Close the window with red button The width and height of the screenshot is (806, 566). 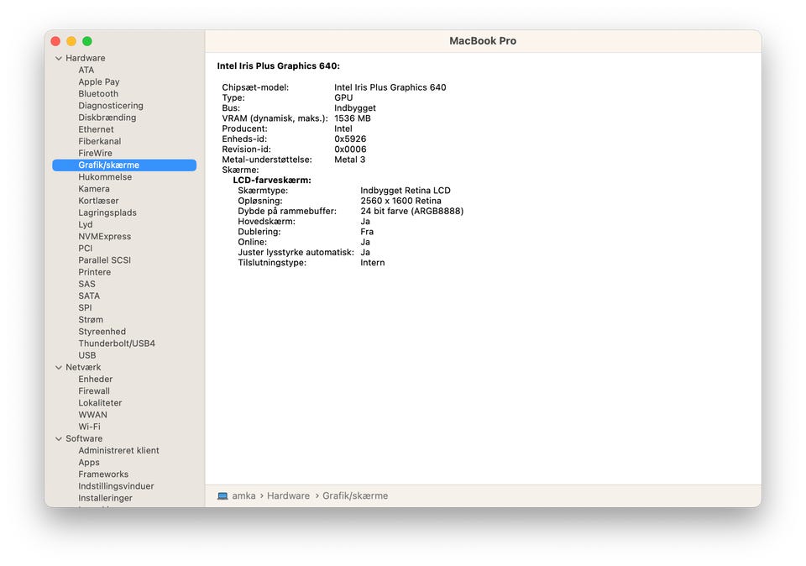pos(55,41)
